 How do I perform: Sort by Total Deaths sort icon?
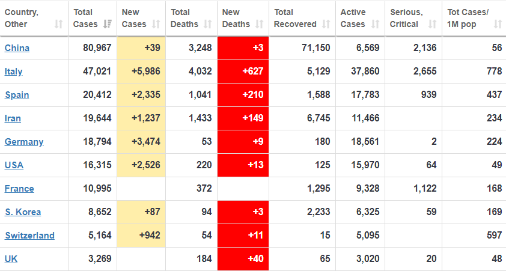point(208,24)
